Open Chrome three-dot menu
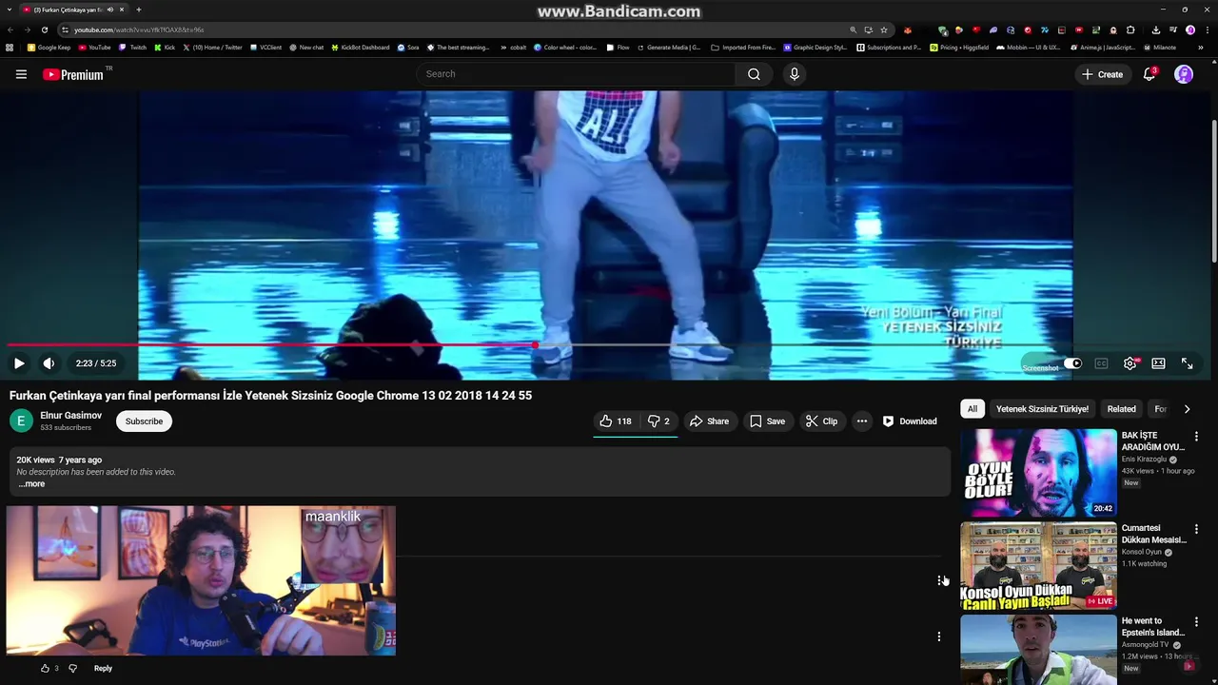Viewport: 1218px width, 685px height. pyautogui.click(x=1208, y=29)
